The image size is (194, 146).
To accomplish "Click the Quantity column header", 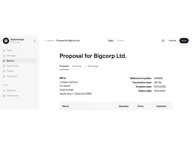I will 124,106.
